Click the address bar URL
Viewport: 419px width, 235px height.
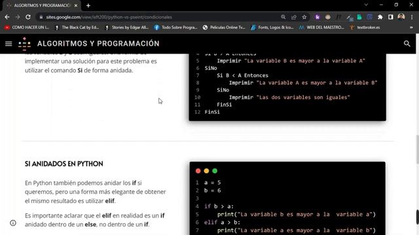coord(109,17)
